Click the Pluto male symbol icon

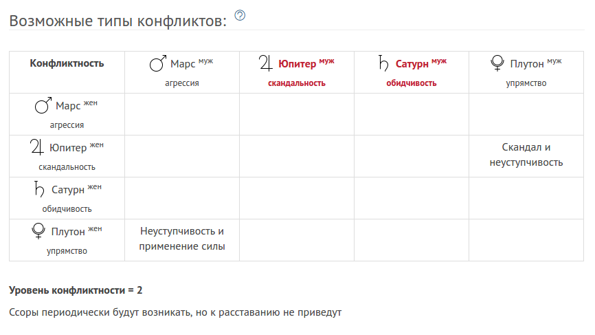[497, 63]
